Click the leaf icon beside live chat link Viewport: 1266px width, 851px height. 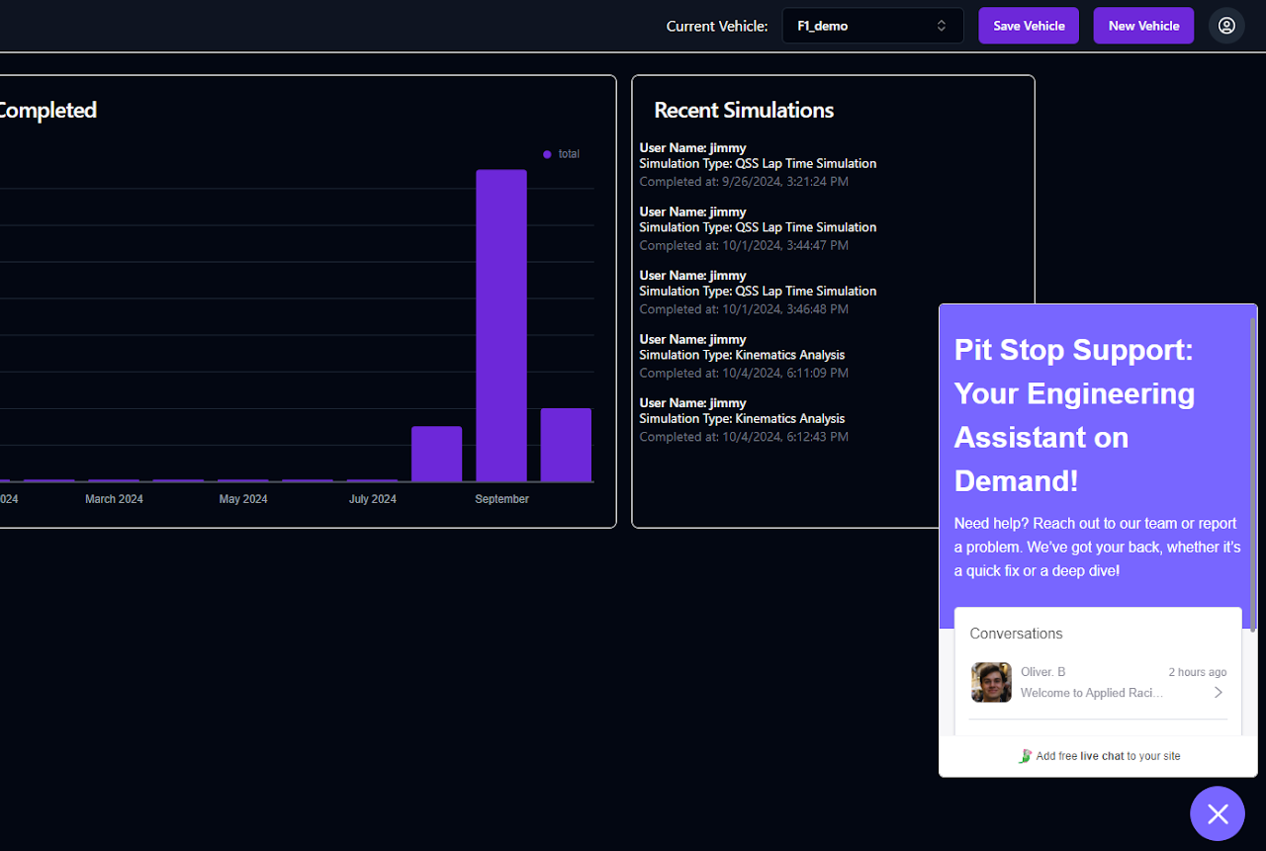[x=1025, y=756]
